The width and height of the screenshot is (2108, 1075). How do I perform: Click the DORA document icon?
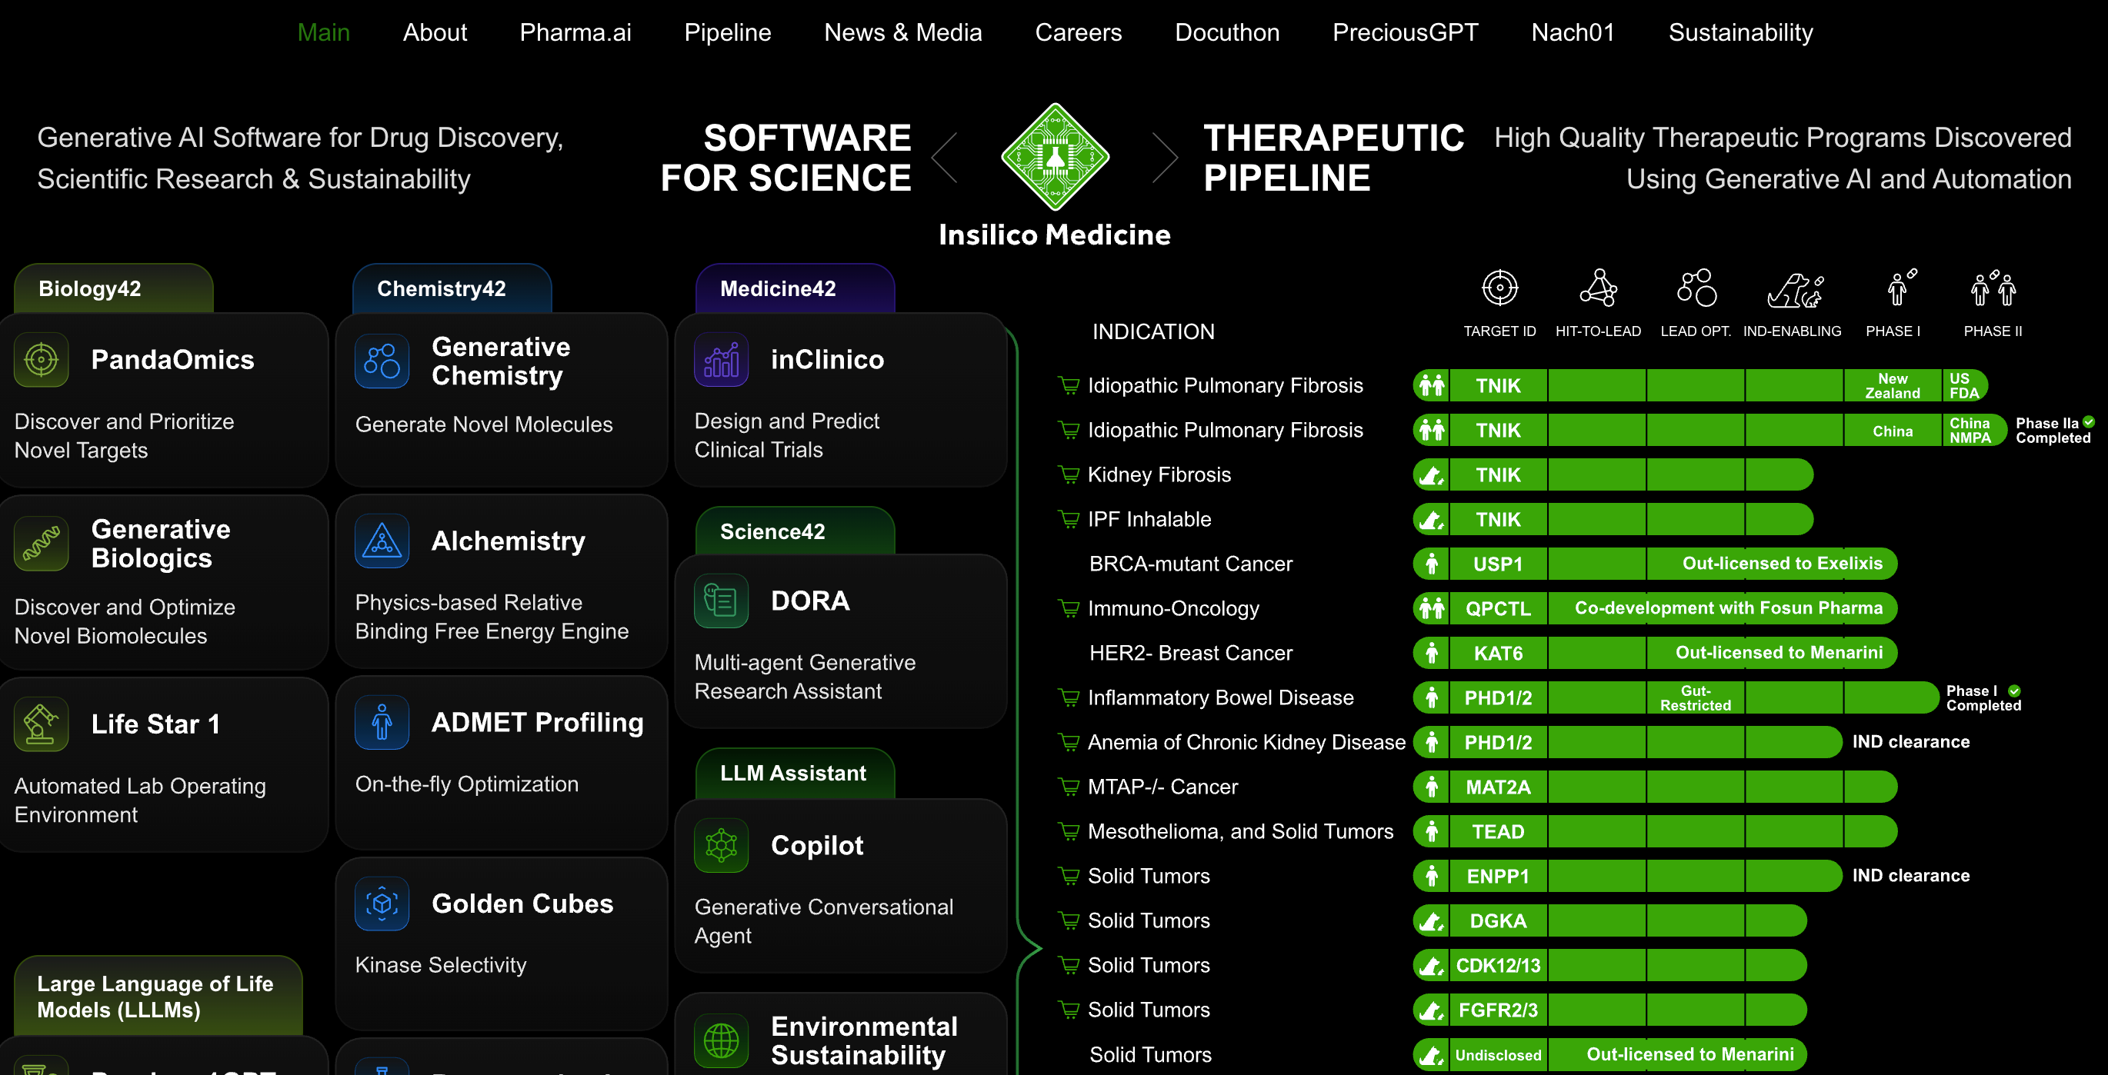[721, 601]
